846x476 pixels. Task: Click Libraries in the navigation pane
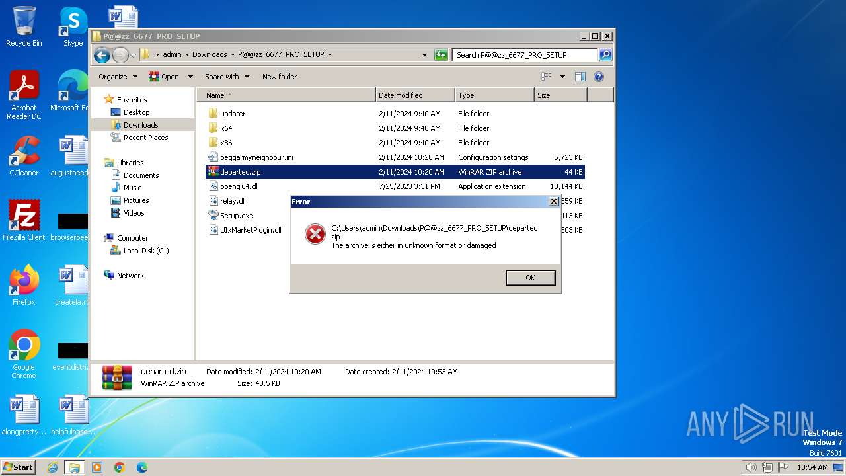(x=130, y=163)
